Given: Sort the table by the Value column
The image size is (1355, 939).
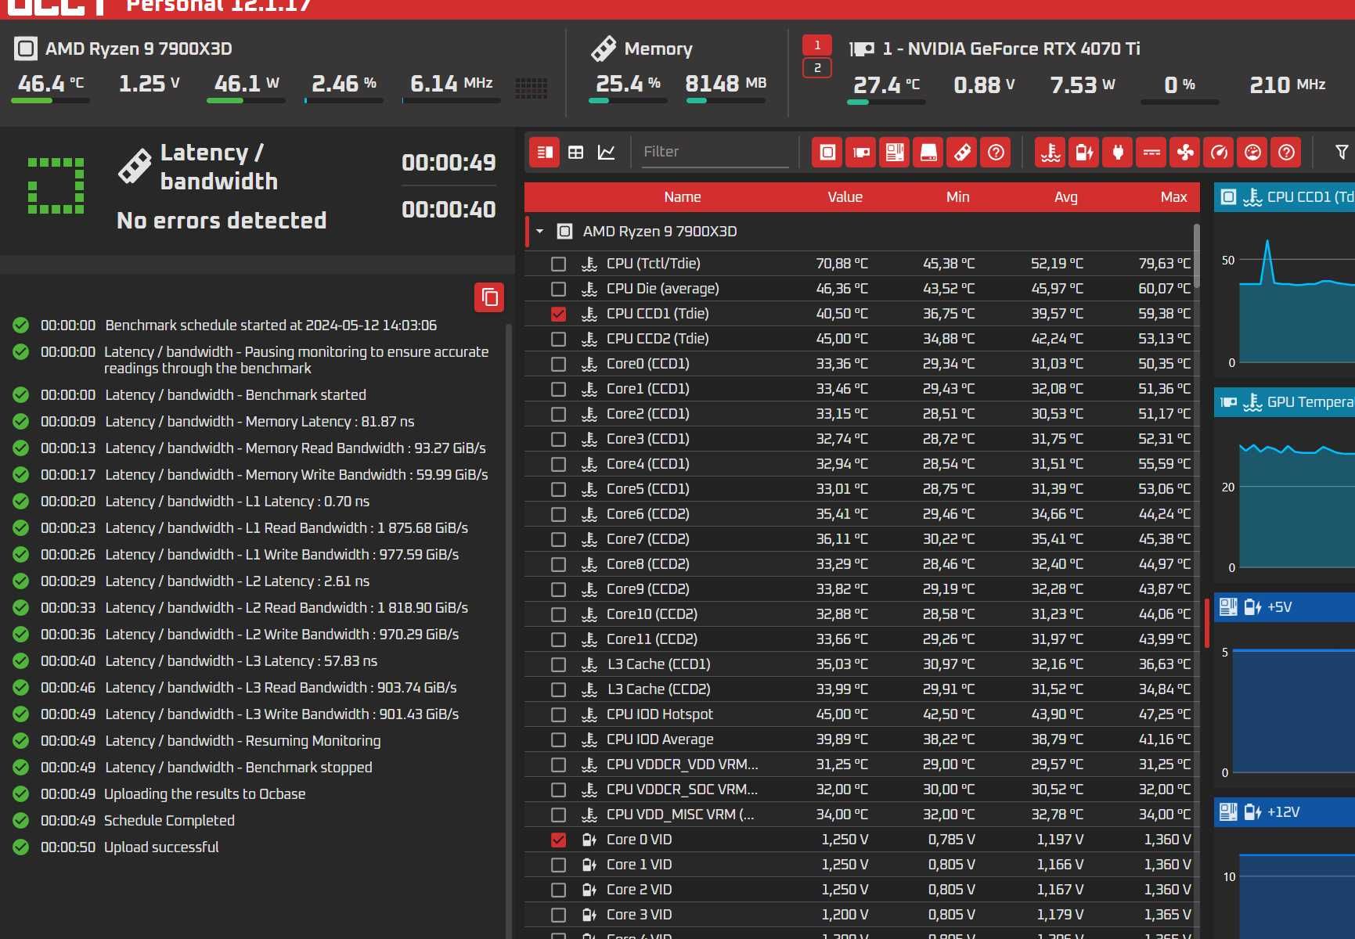Looking at the screenshot, I should click(x=845, y=197).
